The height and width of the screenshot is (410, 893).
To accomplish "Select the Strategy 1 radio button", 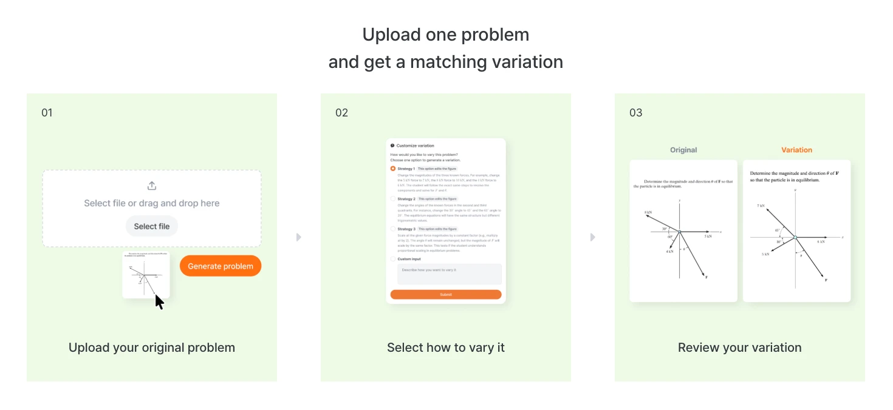I will (393, 169).
